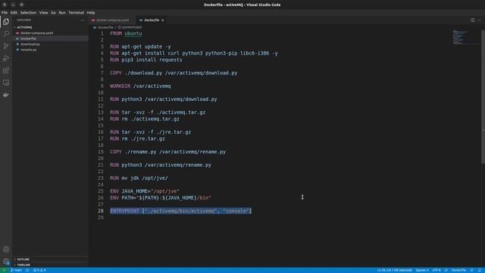Open the Source Control view

[x=6, y=45]
